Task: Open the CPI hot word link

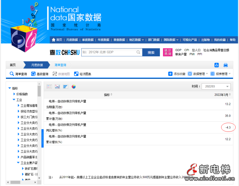Action: coord(186,50)
